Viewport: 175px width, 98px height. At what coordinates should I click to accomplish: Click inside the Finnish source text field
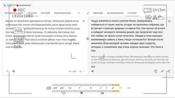(43, 34)
